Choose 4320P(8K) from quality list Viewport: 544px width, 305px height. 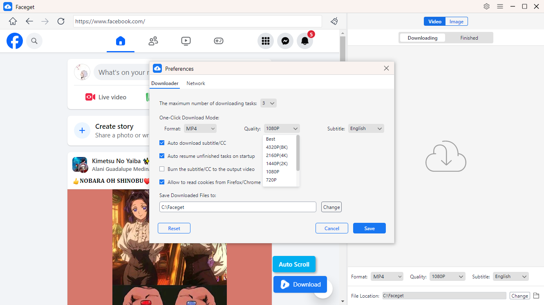pos(280,147)
